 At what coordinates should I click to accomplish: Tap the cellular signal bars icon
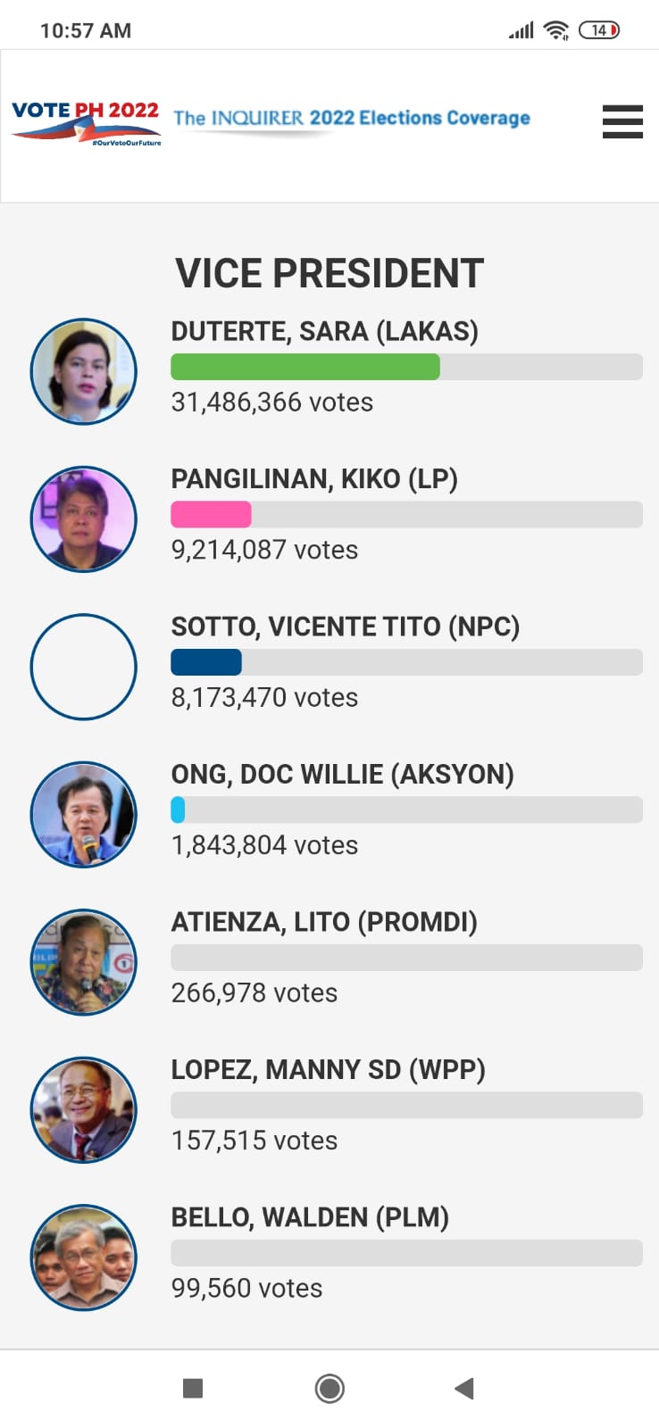click(x=521, y=30)
